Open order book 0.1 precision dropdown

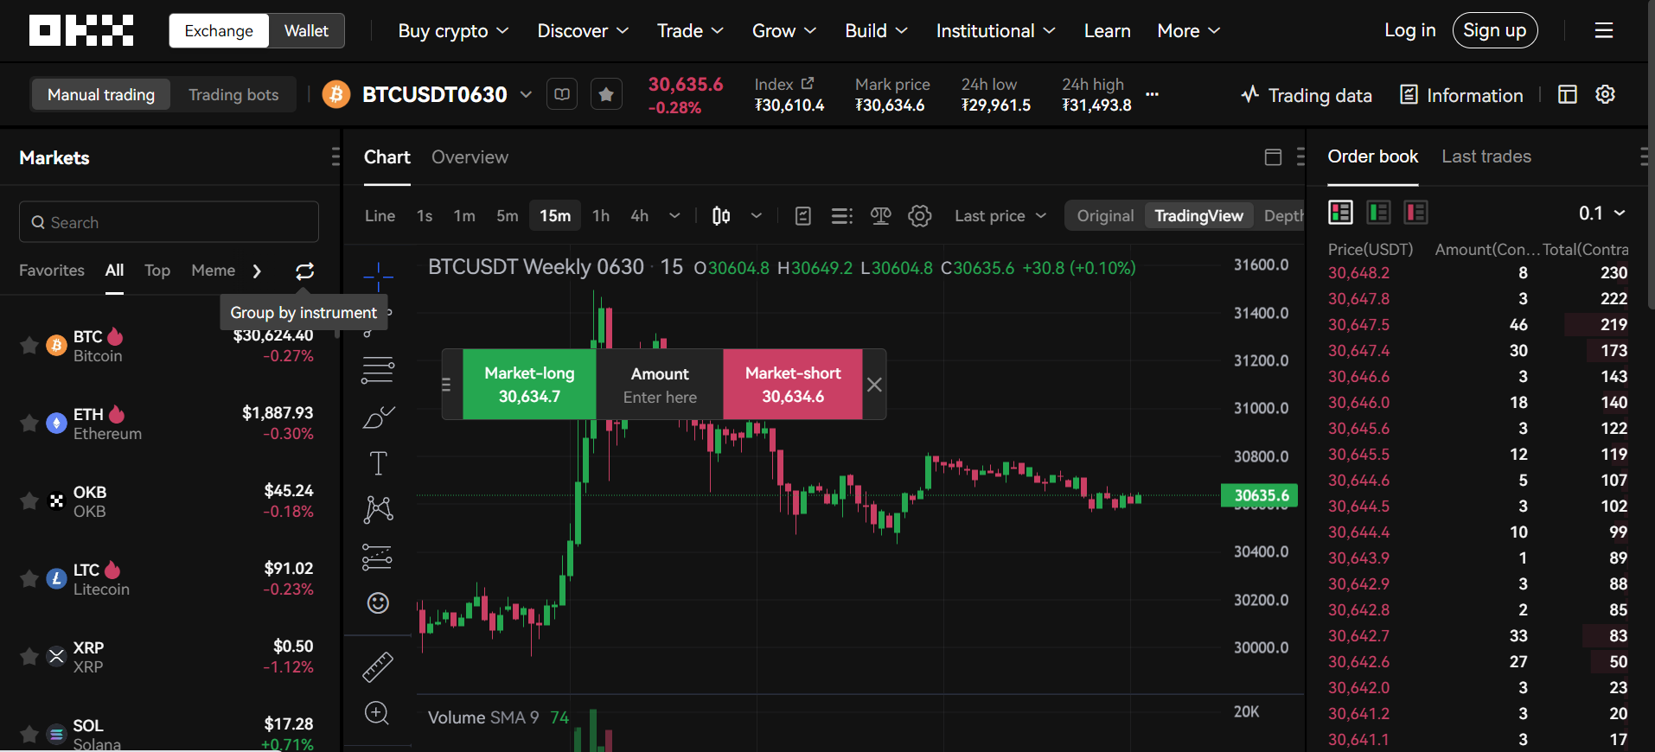click(1601, 213)
